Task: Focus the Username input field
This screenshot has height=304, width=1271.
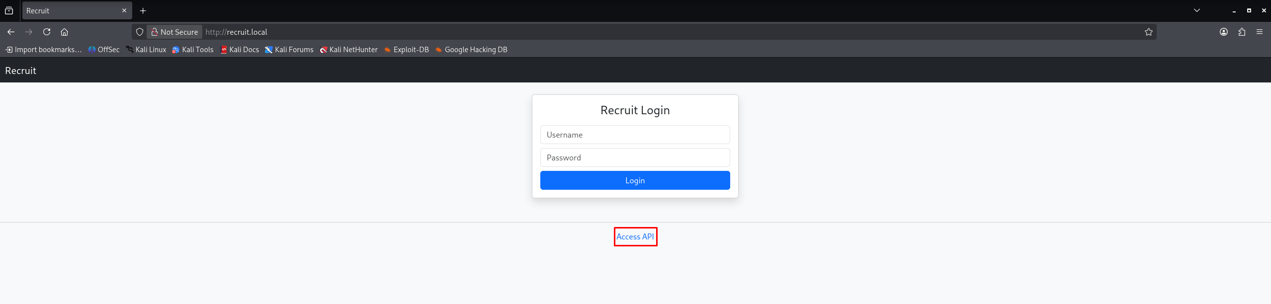Action: [635, 135]
